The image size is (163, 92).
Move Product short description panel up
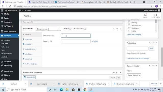[114, 72]
